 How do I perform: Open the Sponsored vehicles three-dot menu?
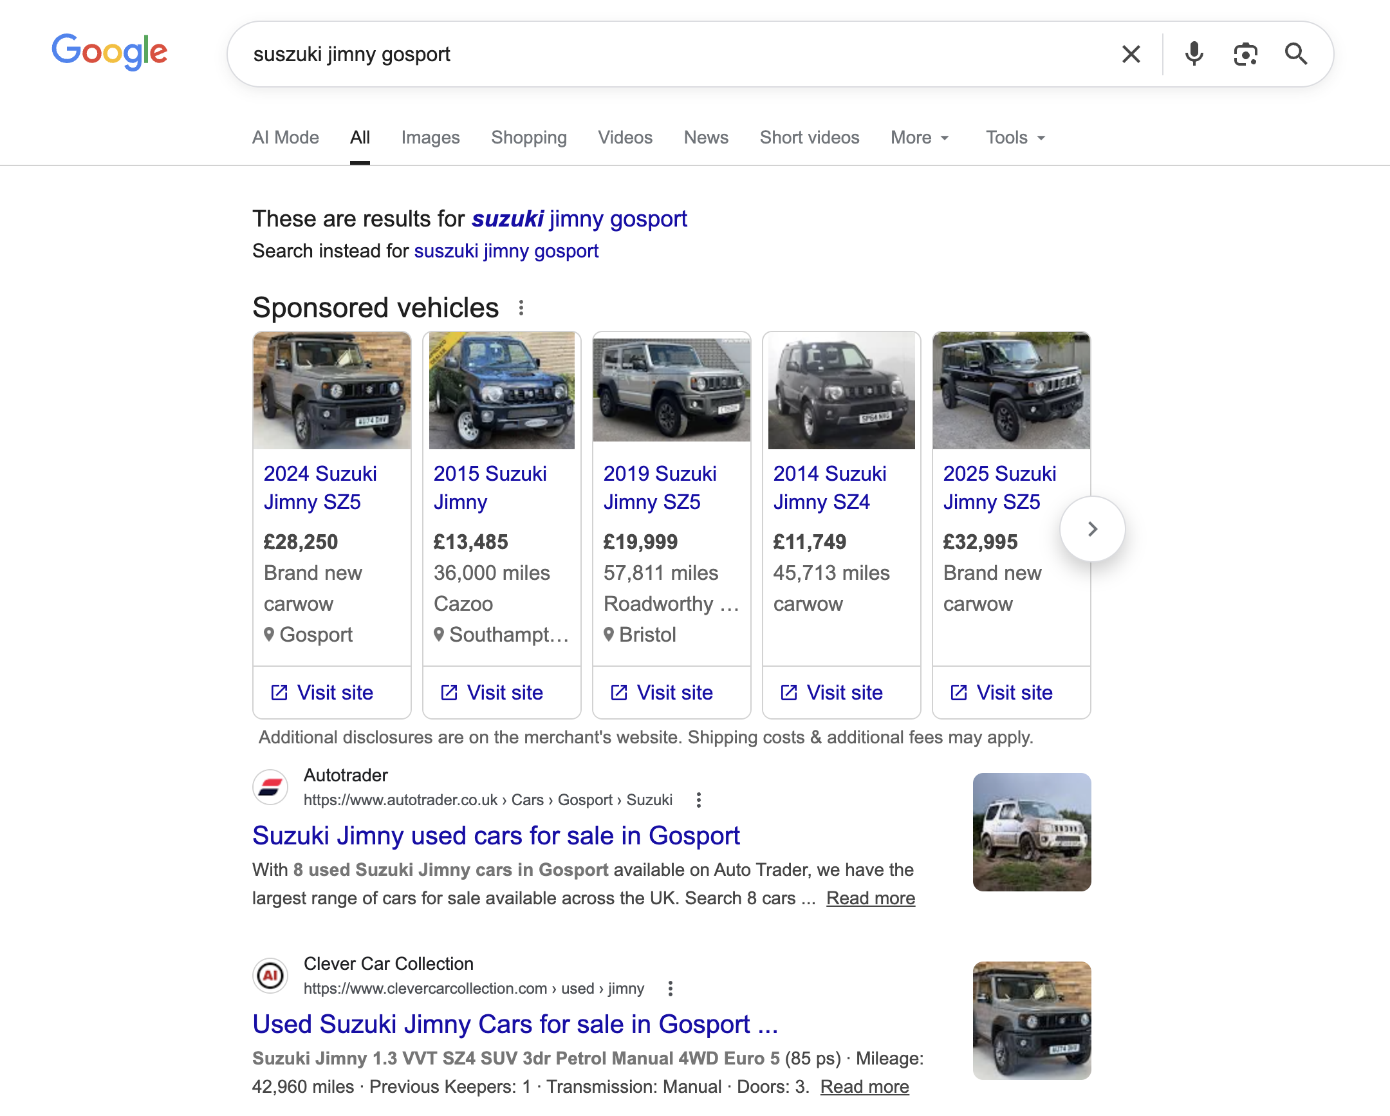(x=521, y=308)
